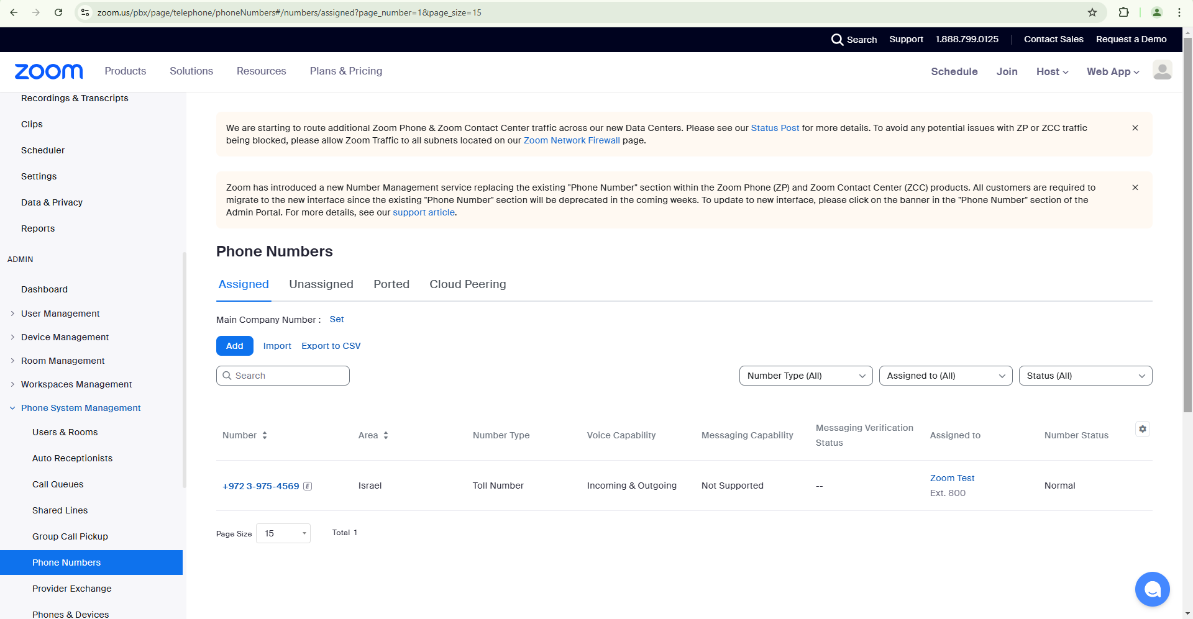Open Plans & Pricing
The width and height of the screenshot is (1193, 619).
click(346, 71)
